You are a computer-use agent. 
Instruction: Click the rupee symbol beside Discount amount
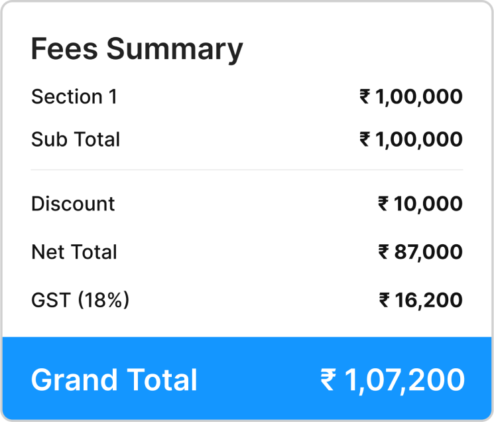coord(383,204)
